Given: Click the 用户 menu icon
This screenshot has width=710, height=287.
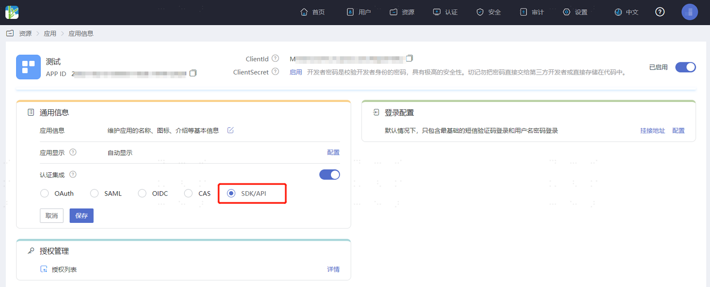Looking at the screenshot, I should pos(350,12).
